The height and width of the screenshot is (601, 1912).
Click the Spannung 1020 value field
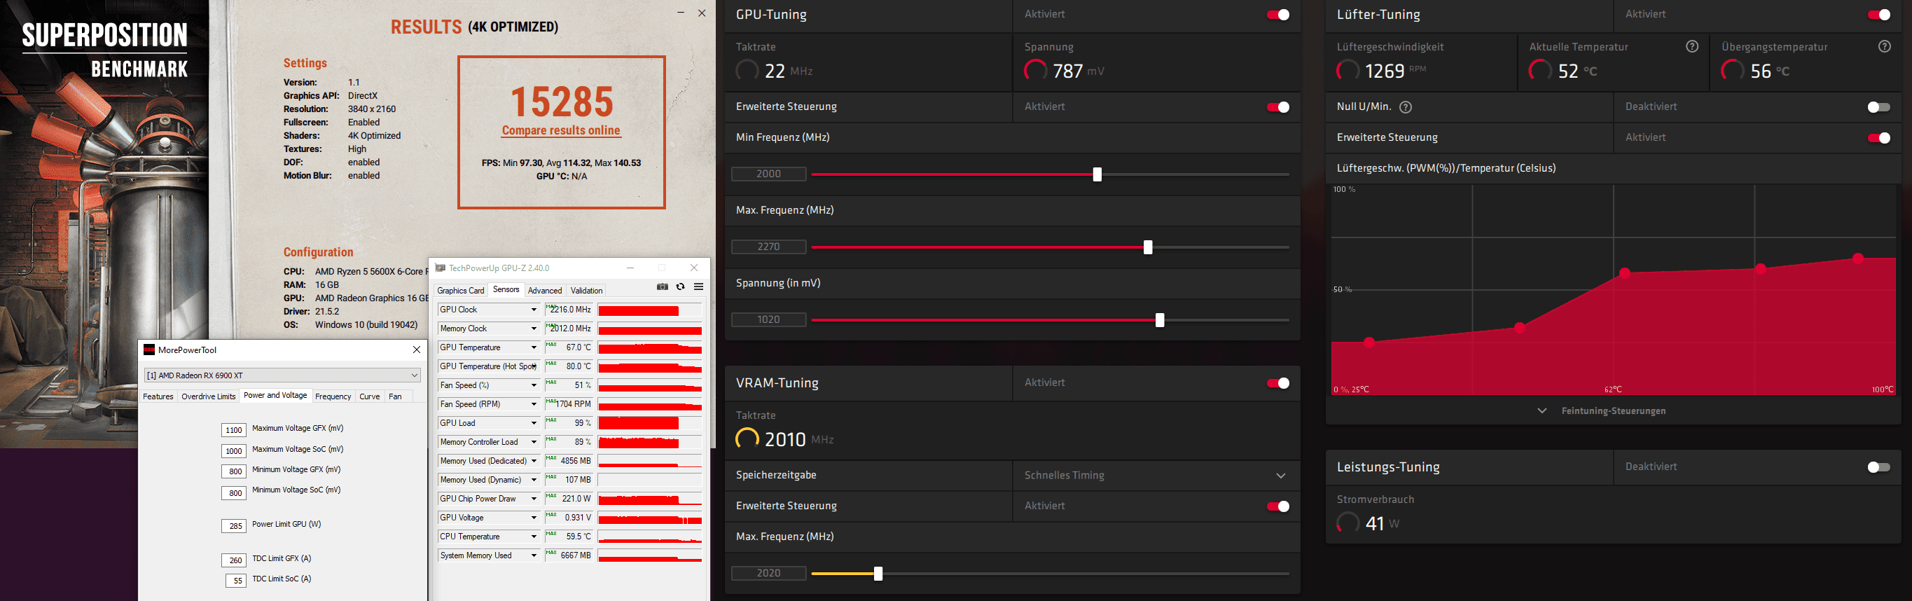pos(768,320)
